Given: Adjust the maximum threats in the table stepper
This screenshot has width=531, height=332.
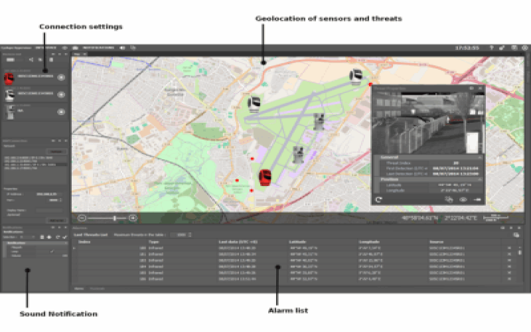Looking at the screenshot, I should pos(190,234).
